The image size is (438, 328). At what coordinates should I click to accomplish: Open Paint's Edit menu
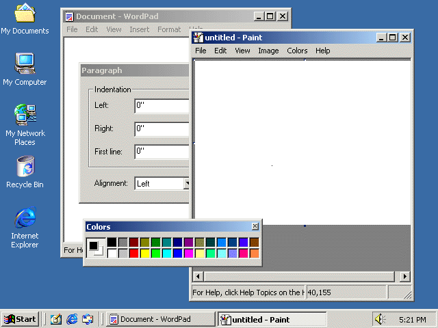point(220,51)
